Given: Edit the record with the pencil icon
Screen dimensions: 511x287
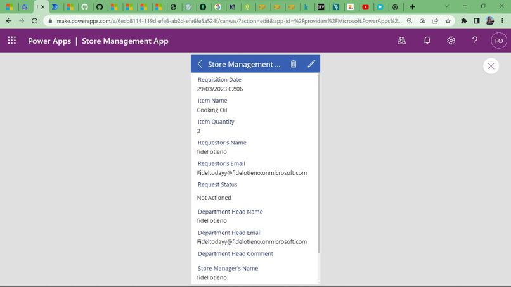Looking at the screenshot, I should coord(311,64).
